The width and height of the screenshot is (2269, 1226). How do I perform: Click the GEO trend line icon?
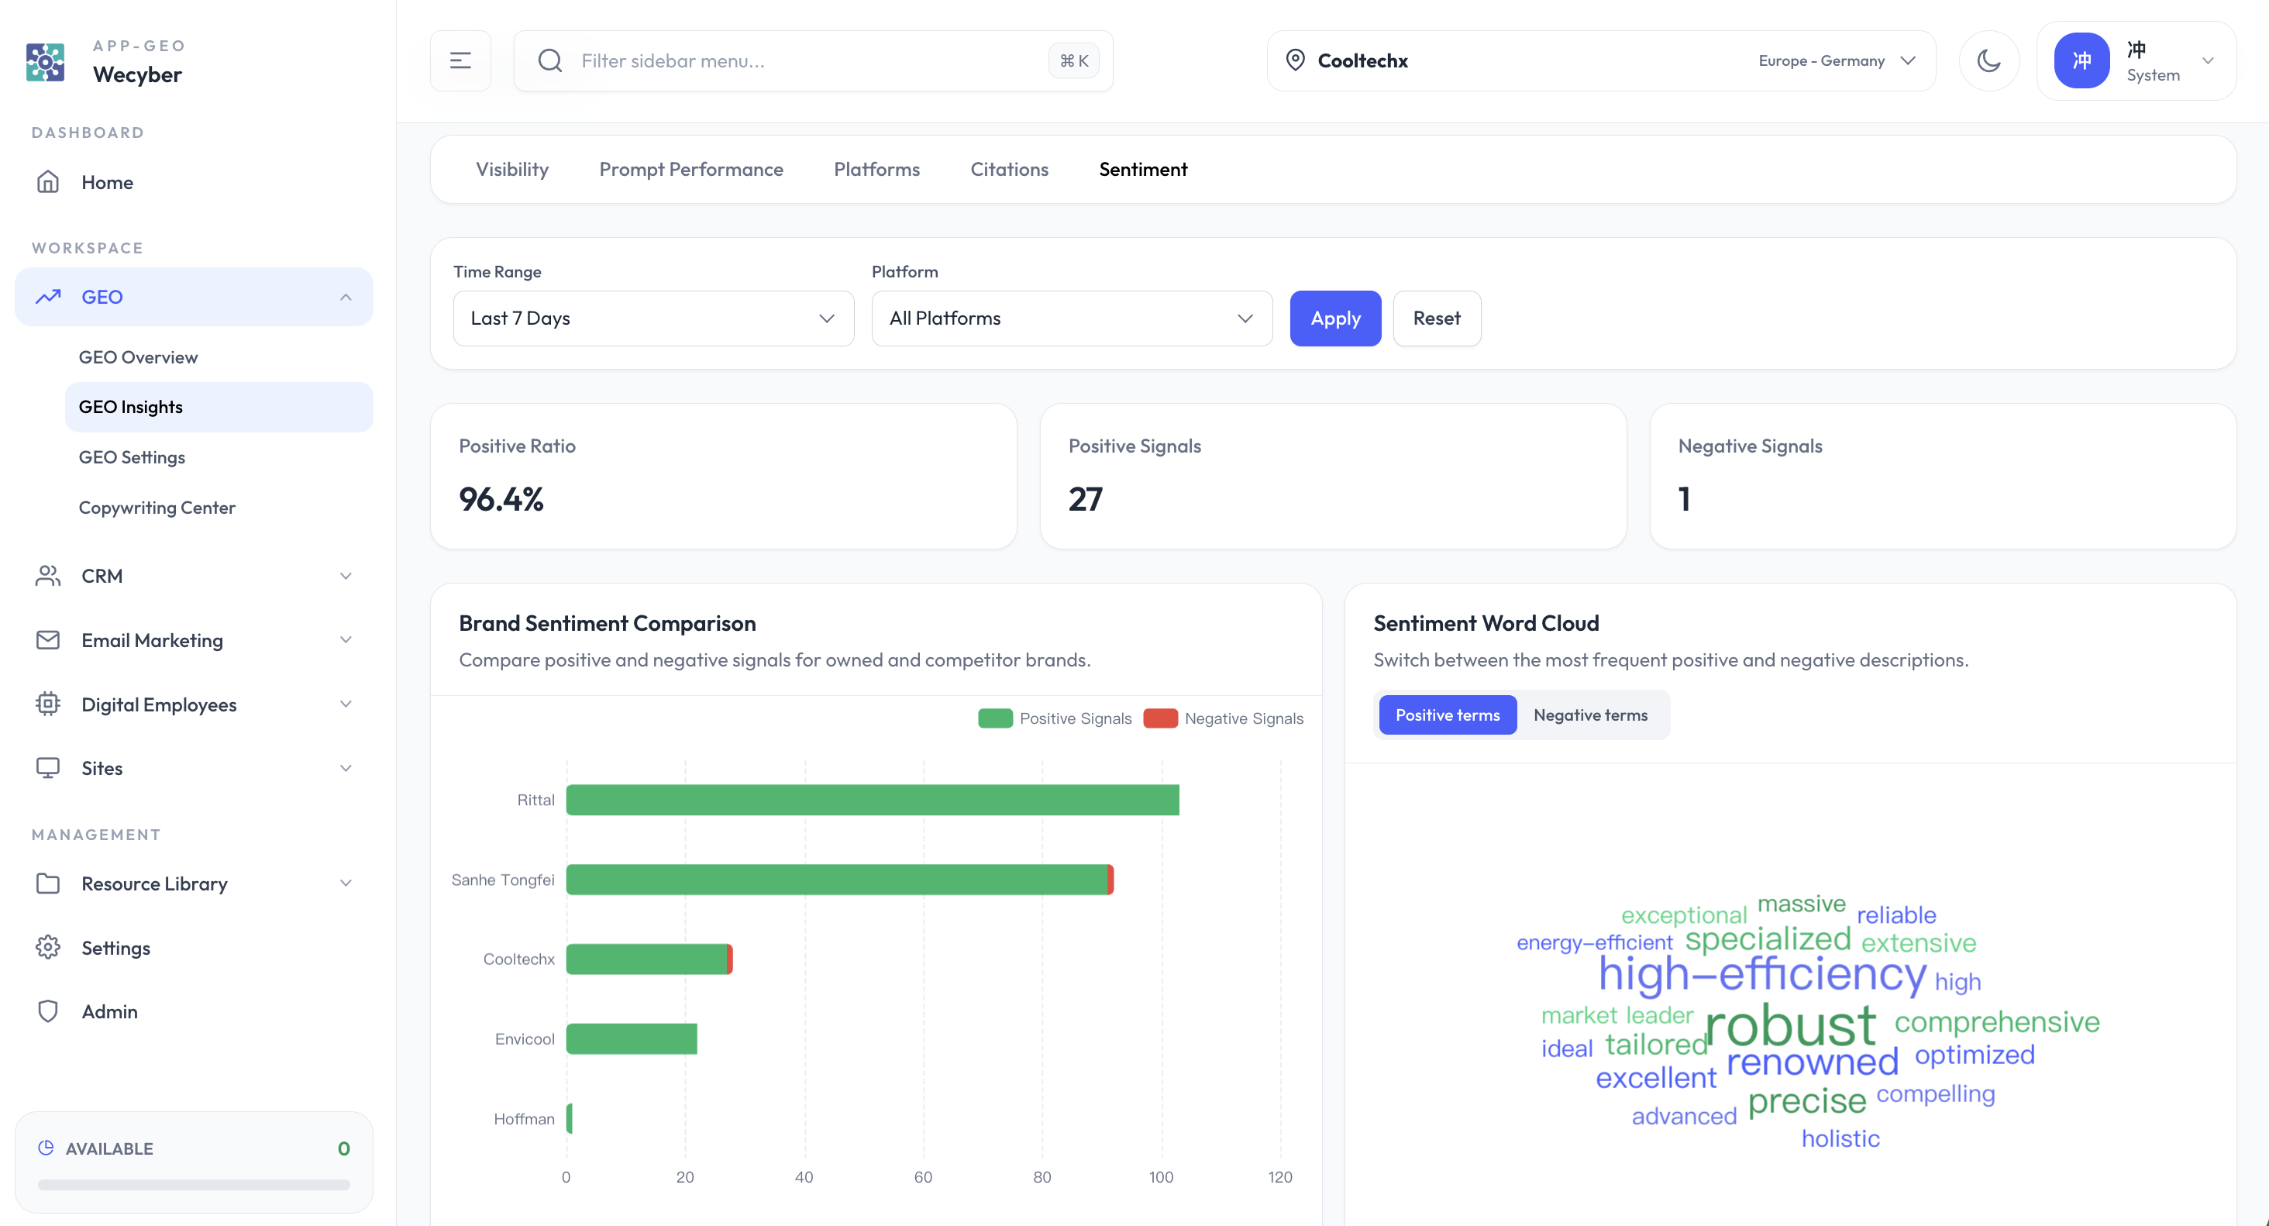tap(49, 297)
